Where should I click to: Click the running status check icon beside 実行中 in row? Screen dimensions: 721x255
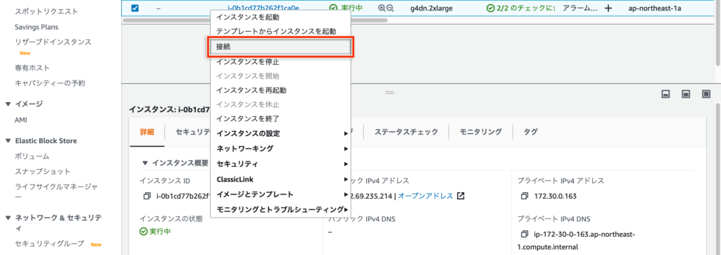click(x=334, y=8)
